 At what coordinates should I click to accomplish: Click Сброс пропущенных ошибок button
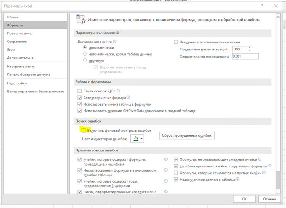click(186, 135)
